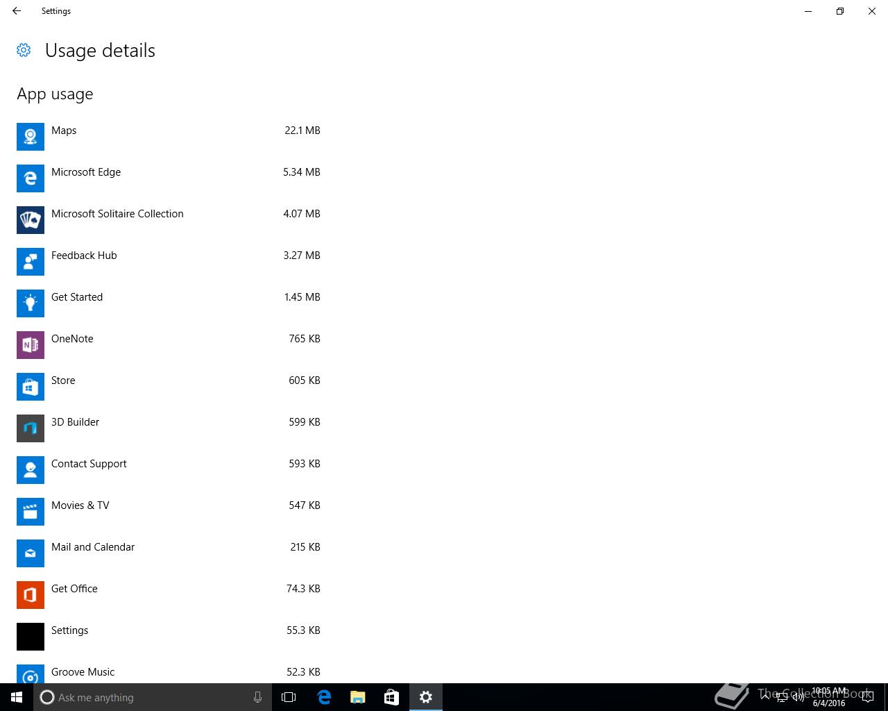The height and width of the screenshot is (711, 888).
Task: Click the 5.34 MB usage value
Action: click(302, 172)
